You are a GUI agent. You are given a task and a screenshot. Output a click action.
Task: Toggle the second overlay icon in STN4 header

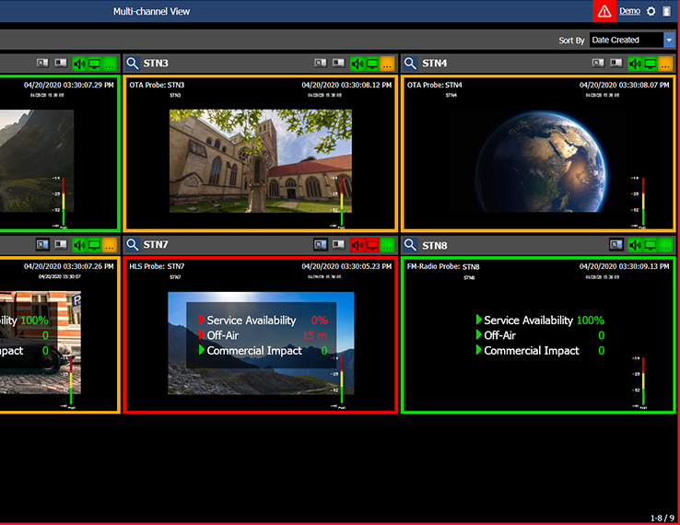[x=616, y=64]
